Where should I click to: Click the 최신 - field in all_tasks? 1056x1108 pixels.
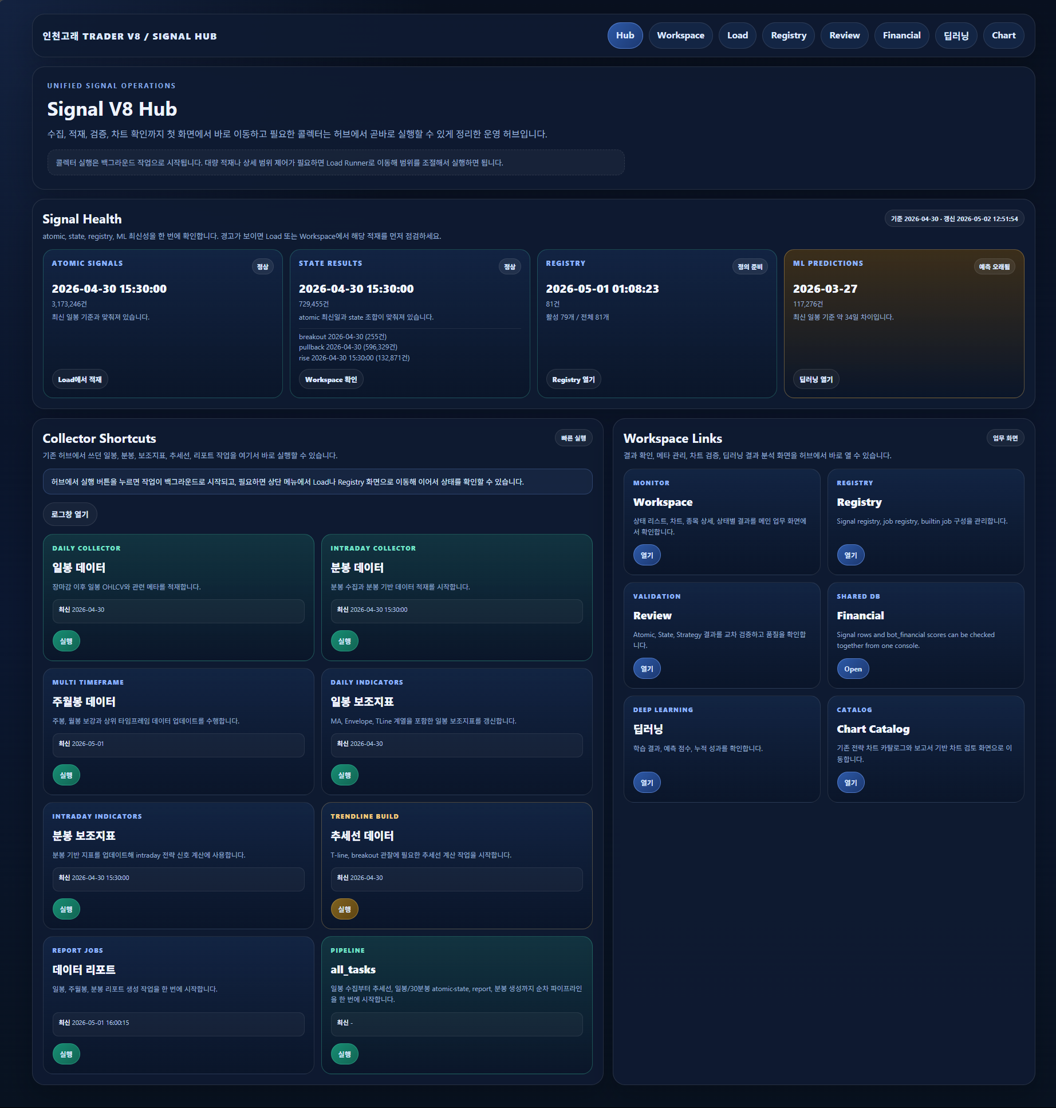(x=456, y=1024)
